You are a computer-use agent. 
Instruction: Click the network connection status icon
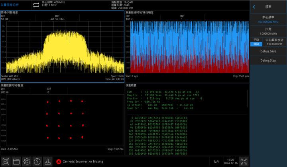click(x=216, y=161)
